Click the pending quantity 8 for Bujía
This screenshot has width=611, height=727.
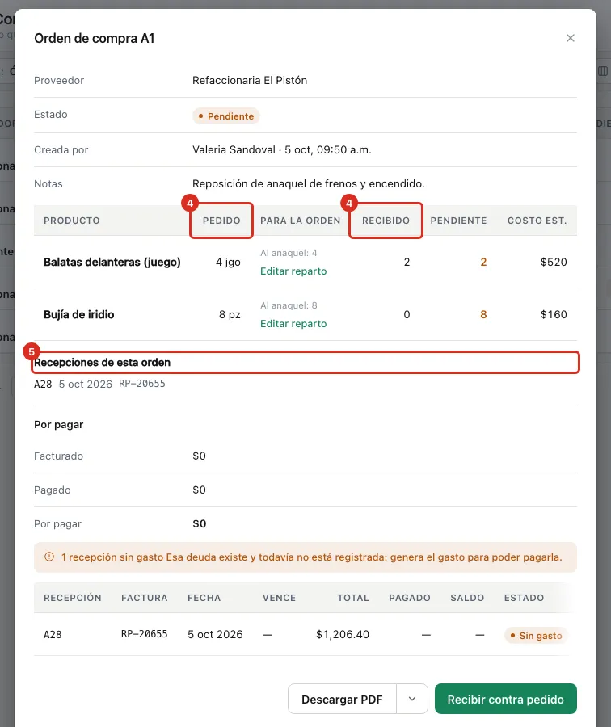coord(483,314)
